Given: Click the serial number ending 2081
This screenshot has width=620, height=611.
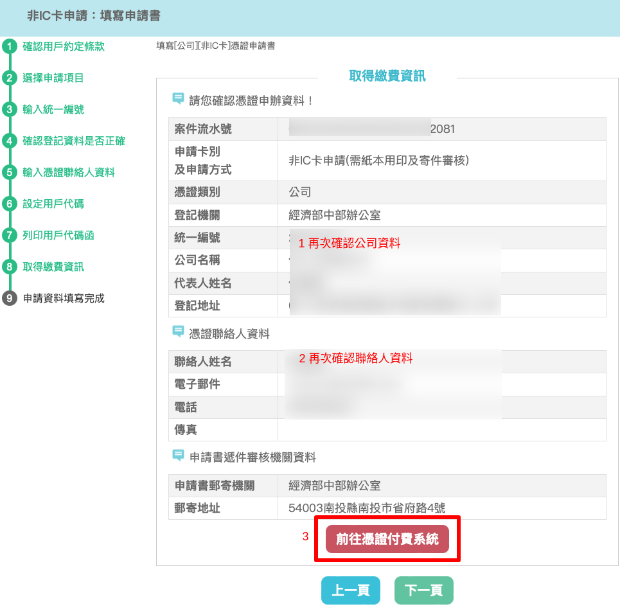Looking at the screenshot, I should click(443, 129).
